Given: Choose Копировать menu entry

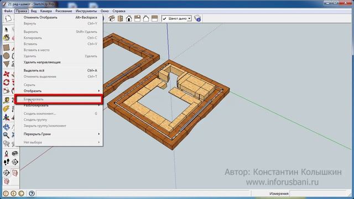Looking at the screenshot, I should [59, 38].
